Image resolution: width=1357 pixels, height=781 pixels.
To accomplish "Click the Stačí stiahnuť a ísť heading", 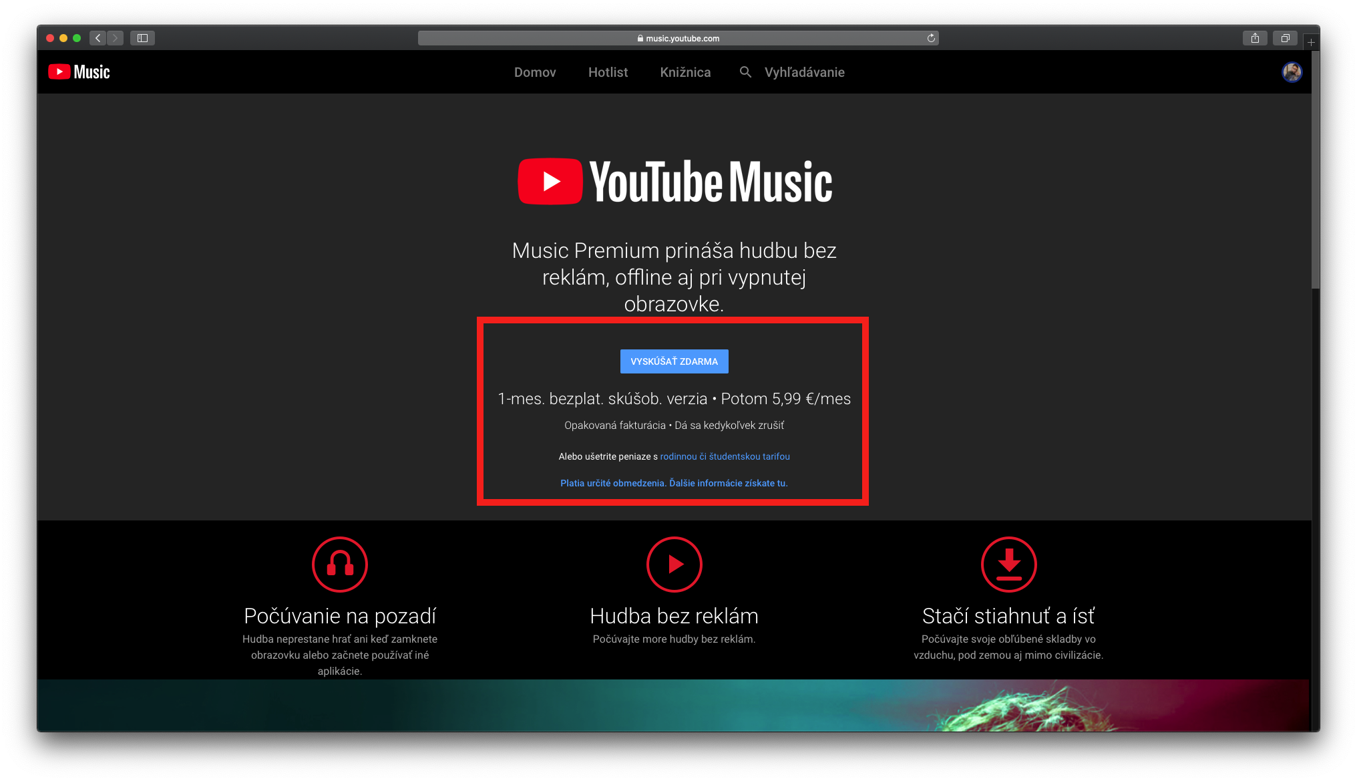I will [1008, 616].
